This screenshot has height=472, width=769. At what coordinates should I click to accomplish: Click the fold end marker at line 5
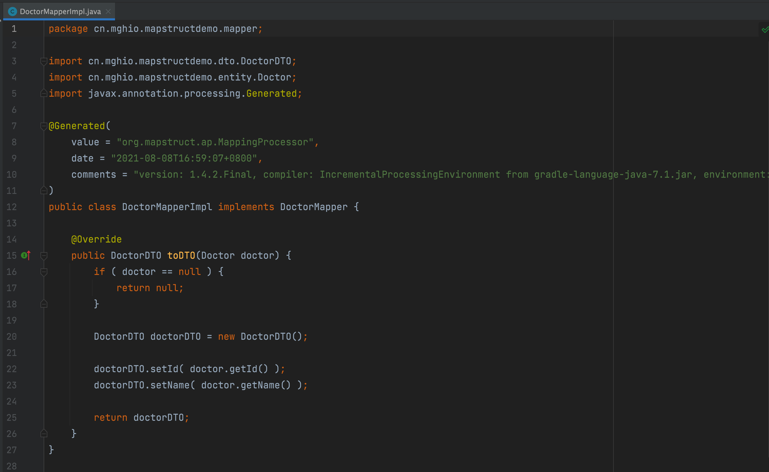coord(44,93)
